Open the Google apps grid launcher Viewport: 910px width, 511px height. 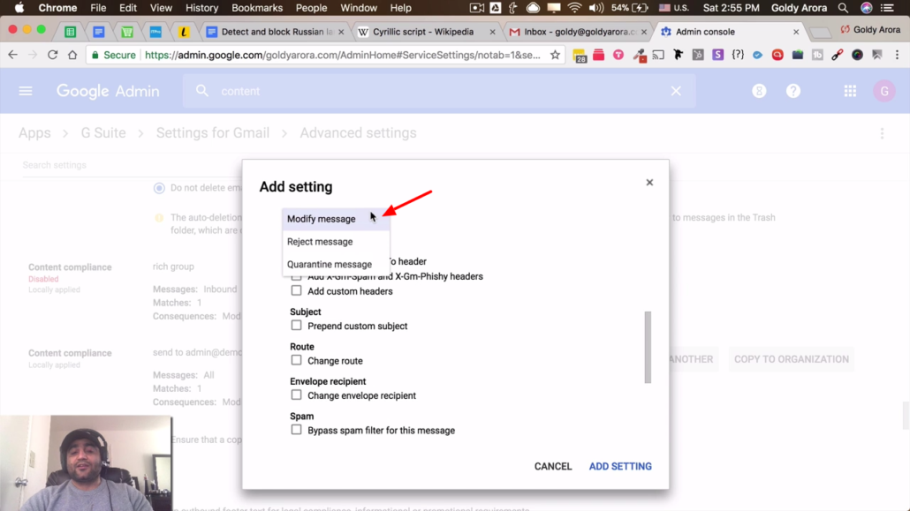click(850, 91)
